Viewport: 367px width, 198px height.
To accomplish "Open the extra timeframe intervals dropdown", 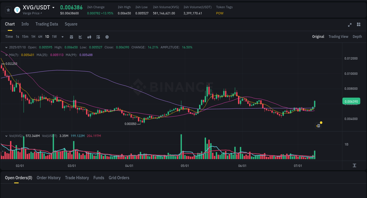I will coord(62,37).
